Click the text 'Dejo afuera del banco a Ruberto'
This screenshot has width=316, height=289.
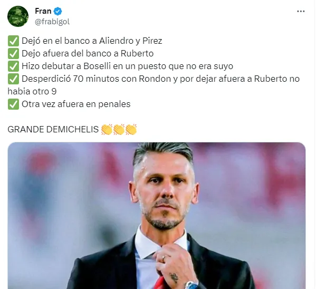click(88, 54)
